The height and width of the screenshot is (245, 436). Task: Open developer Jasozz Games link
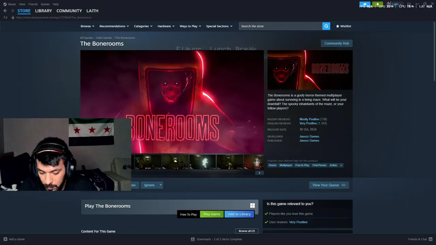pyautogui.click(x=309, y=136)
